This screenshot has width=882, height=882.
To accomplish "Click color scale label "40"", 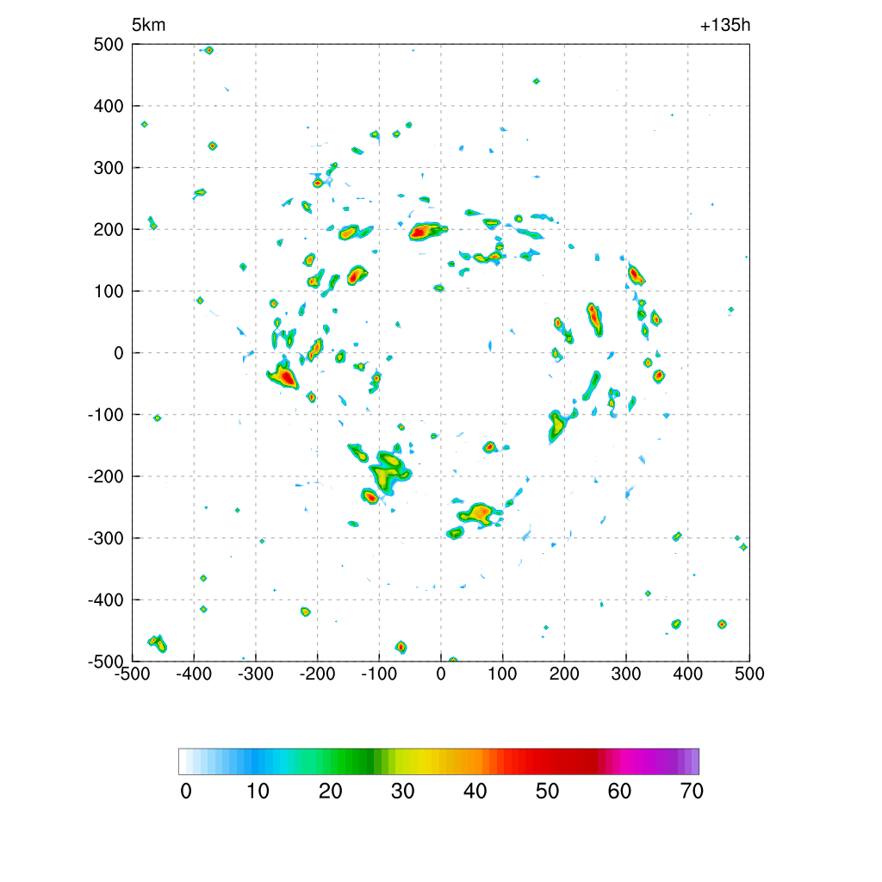I will 475,792.
